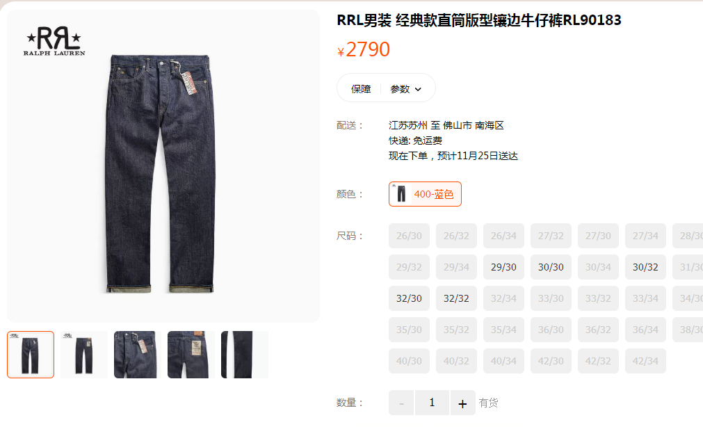Increase quantity with the plus button
The image size is (703, 427).
[x=462, y=403]
